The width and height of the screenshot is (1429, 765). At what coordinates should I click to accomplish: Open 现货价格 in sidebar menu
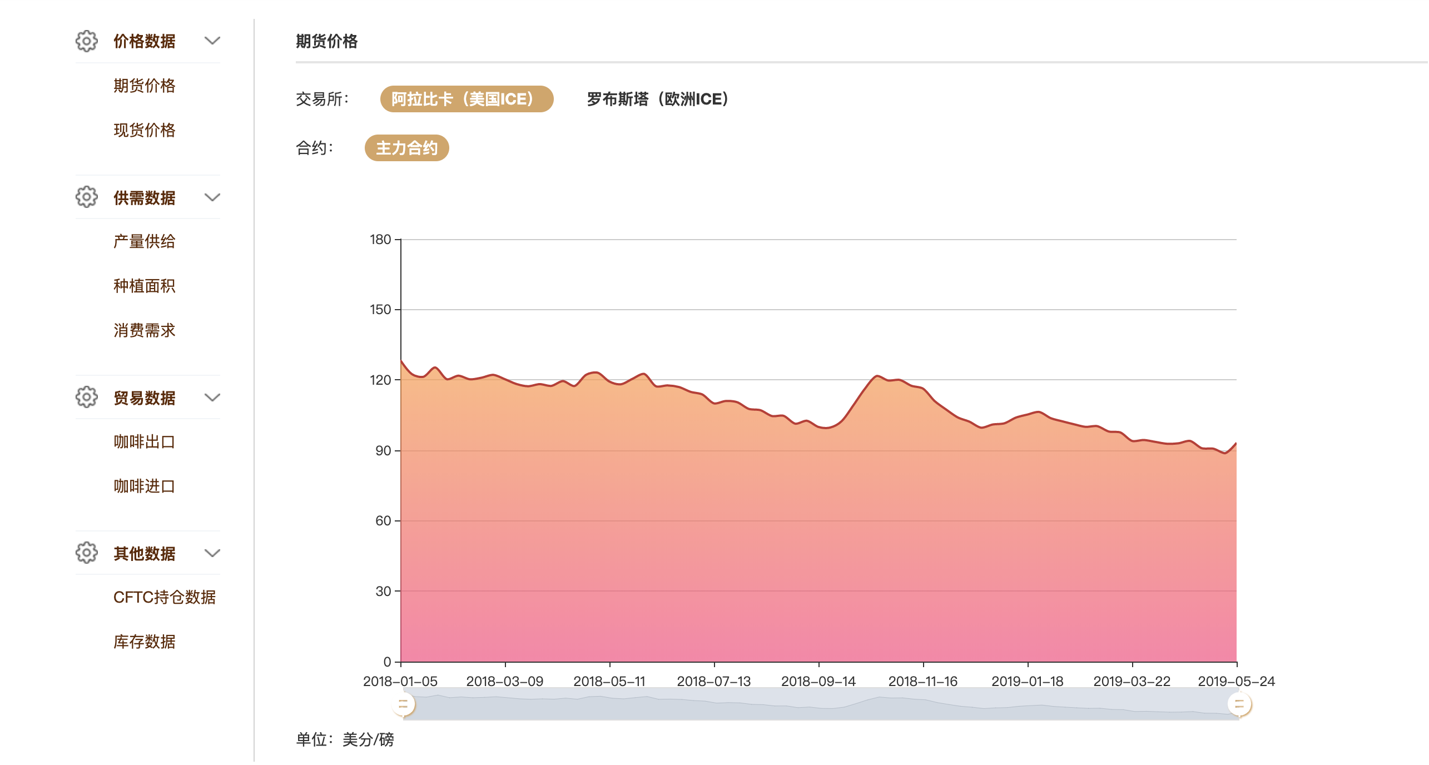pyautogui.click(x=144, y=130)
